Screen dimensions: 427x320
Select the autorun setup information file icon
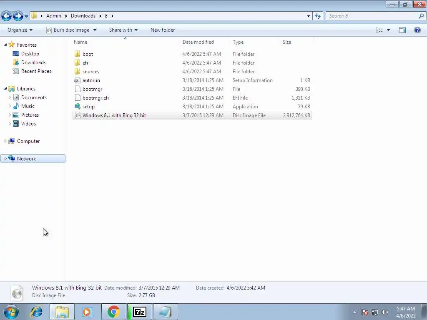(x=77, y=80)
